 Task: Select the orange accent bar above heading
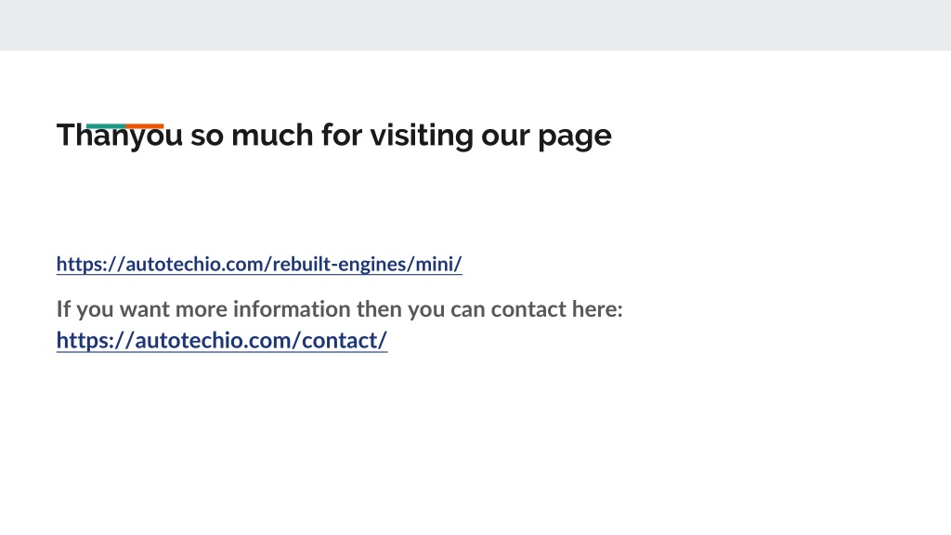(144, 126)
